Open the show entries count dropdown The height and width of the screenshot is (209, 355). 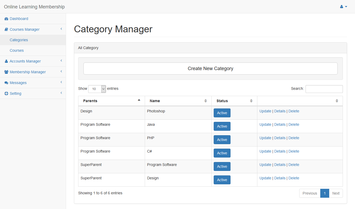click(97, 89)
